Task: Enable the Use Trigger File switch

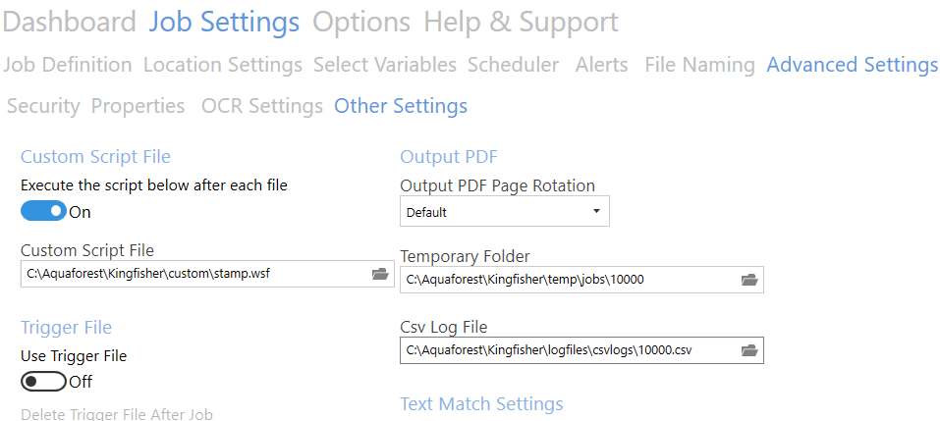Action: pos(44,382)
